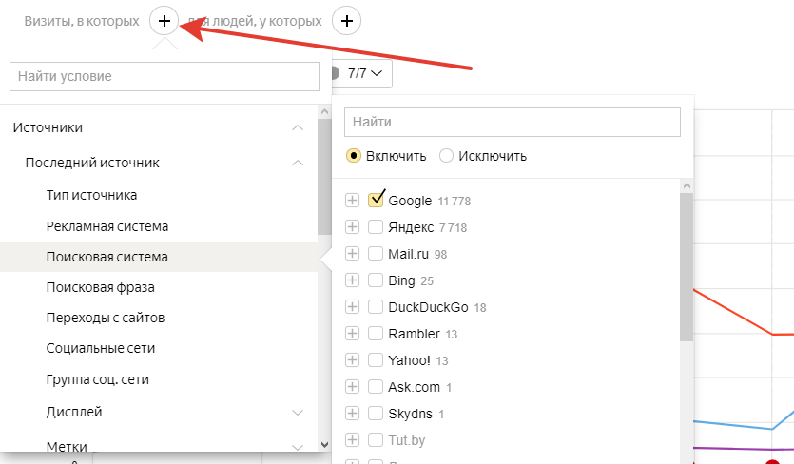Collapse the Последний источник group
This screenshot has width=794, height=464.
coord(298,163)
